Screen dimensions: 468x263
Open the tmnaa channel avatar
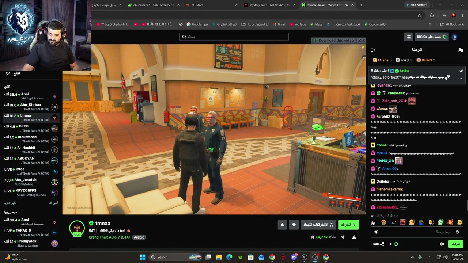[77, 228]
